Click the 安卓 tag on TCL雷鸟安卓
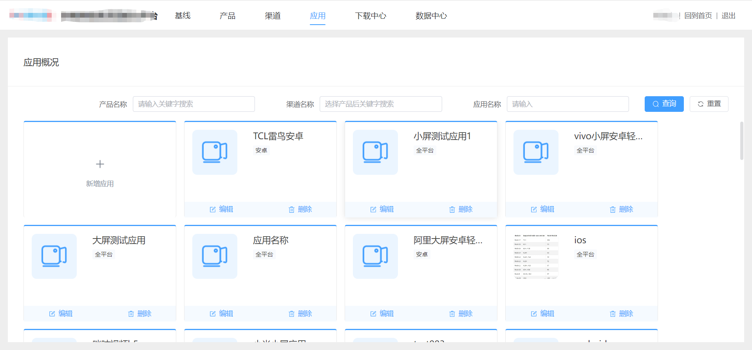 tap(261, 150)
